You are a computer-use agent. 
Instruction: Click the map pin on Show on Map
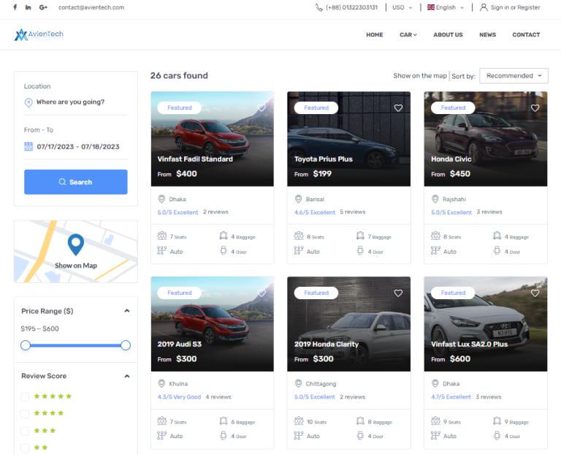pyautogui.click(x=75, y=244)
